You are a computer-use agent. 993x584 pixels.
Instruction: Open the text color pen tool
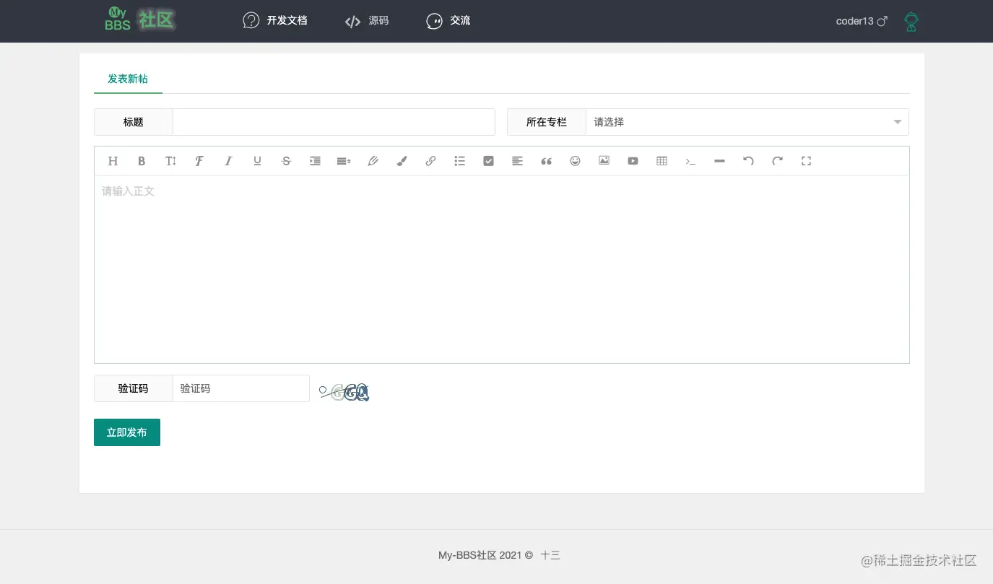click(x=373, y=161)
